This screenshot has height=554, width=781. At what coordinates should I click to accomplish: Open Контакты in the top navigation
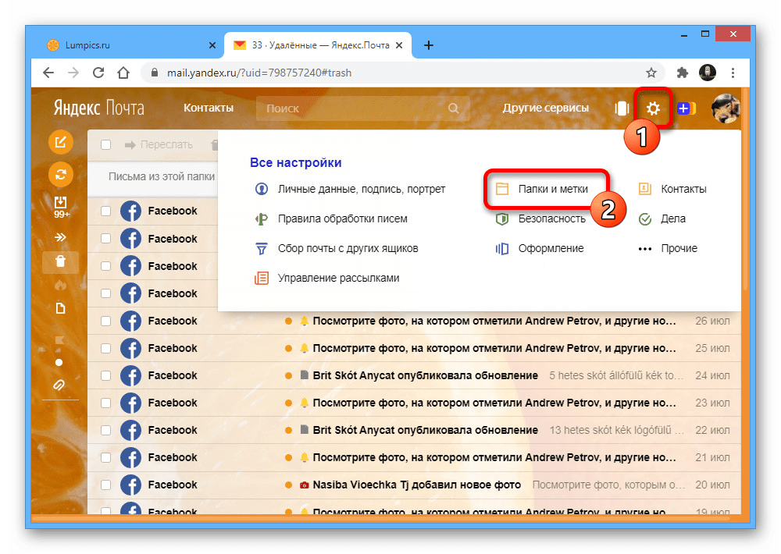point(209,108)
